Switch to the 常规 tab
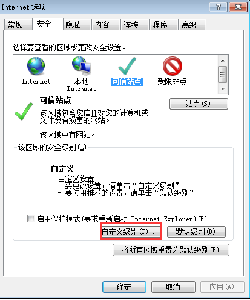Viewport: 250px width, 300px height. point(18,25)
